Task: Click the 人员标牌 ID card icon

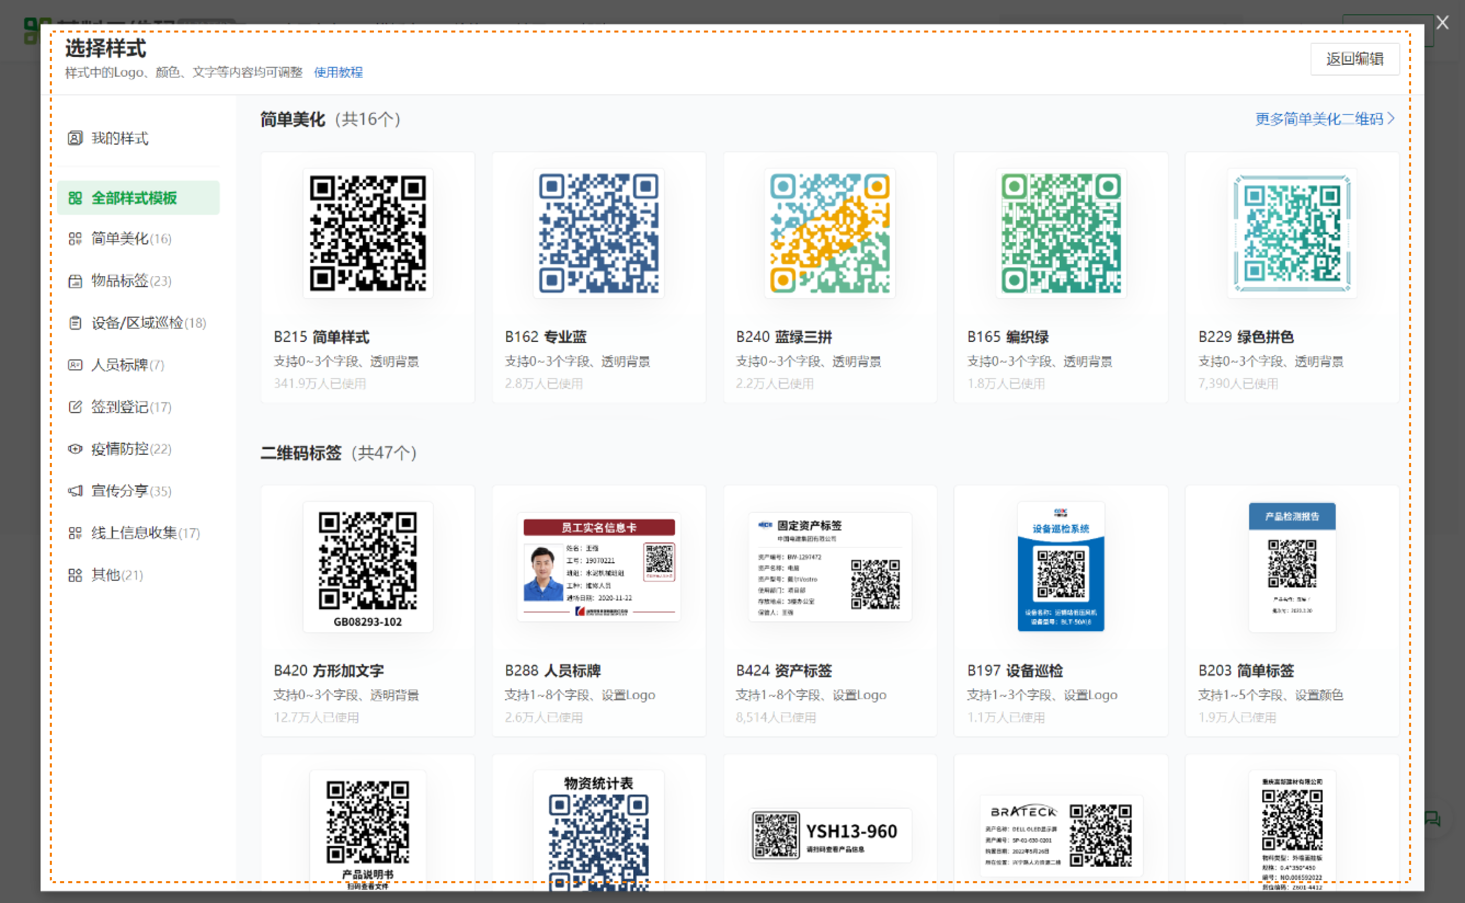Action: (75, 364)
